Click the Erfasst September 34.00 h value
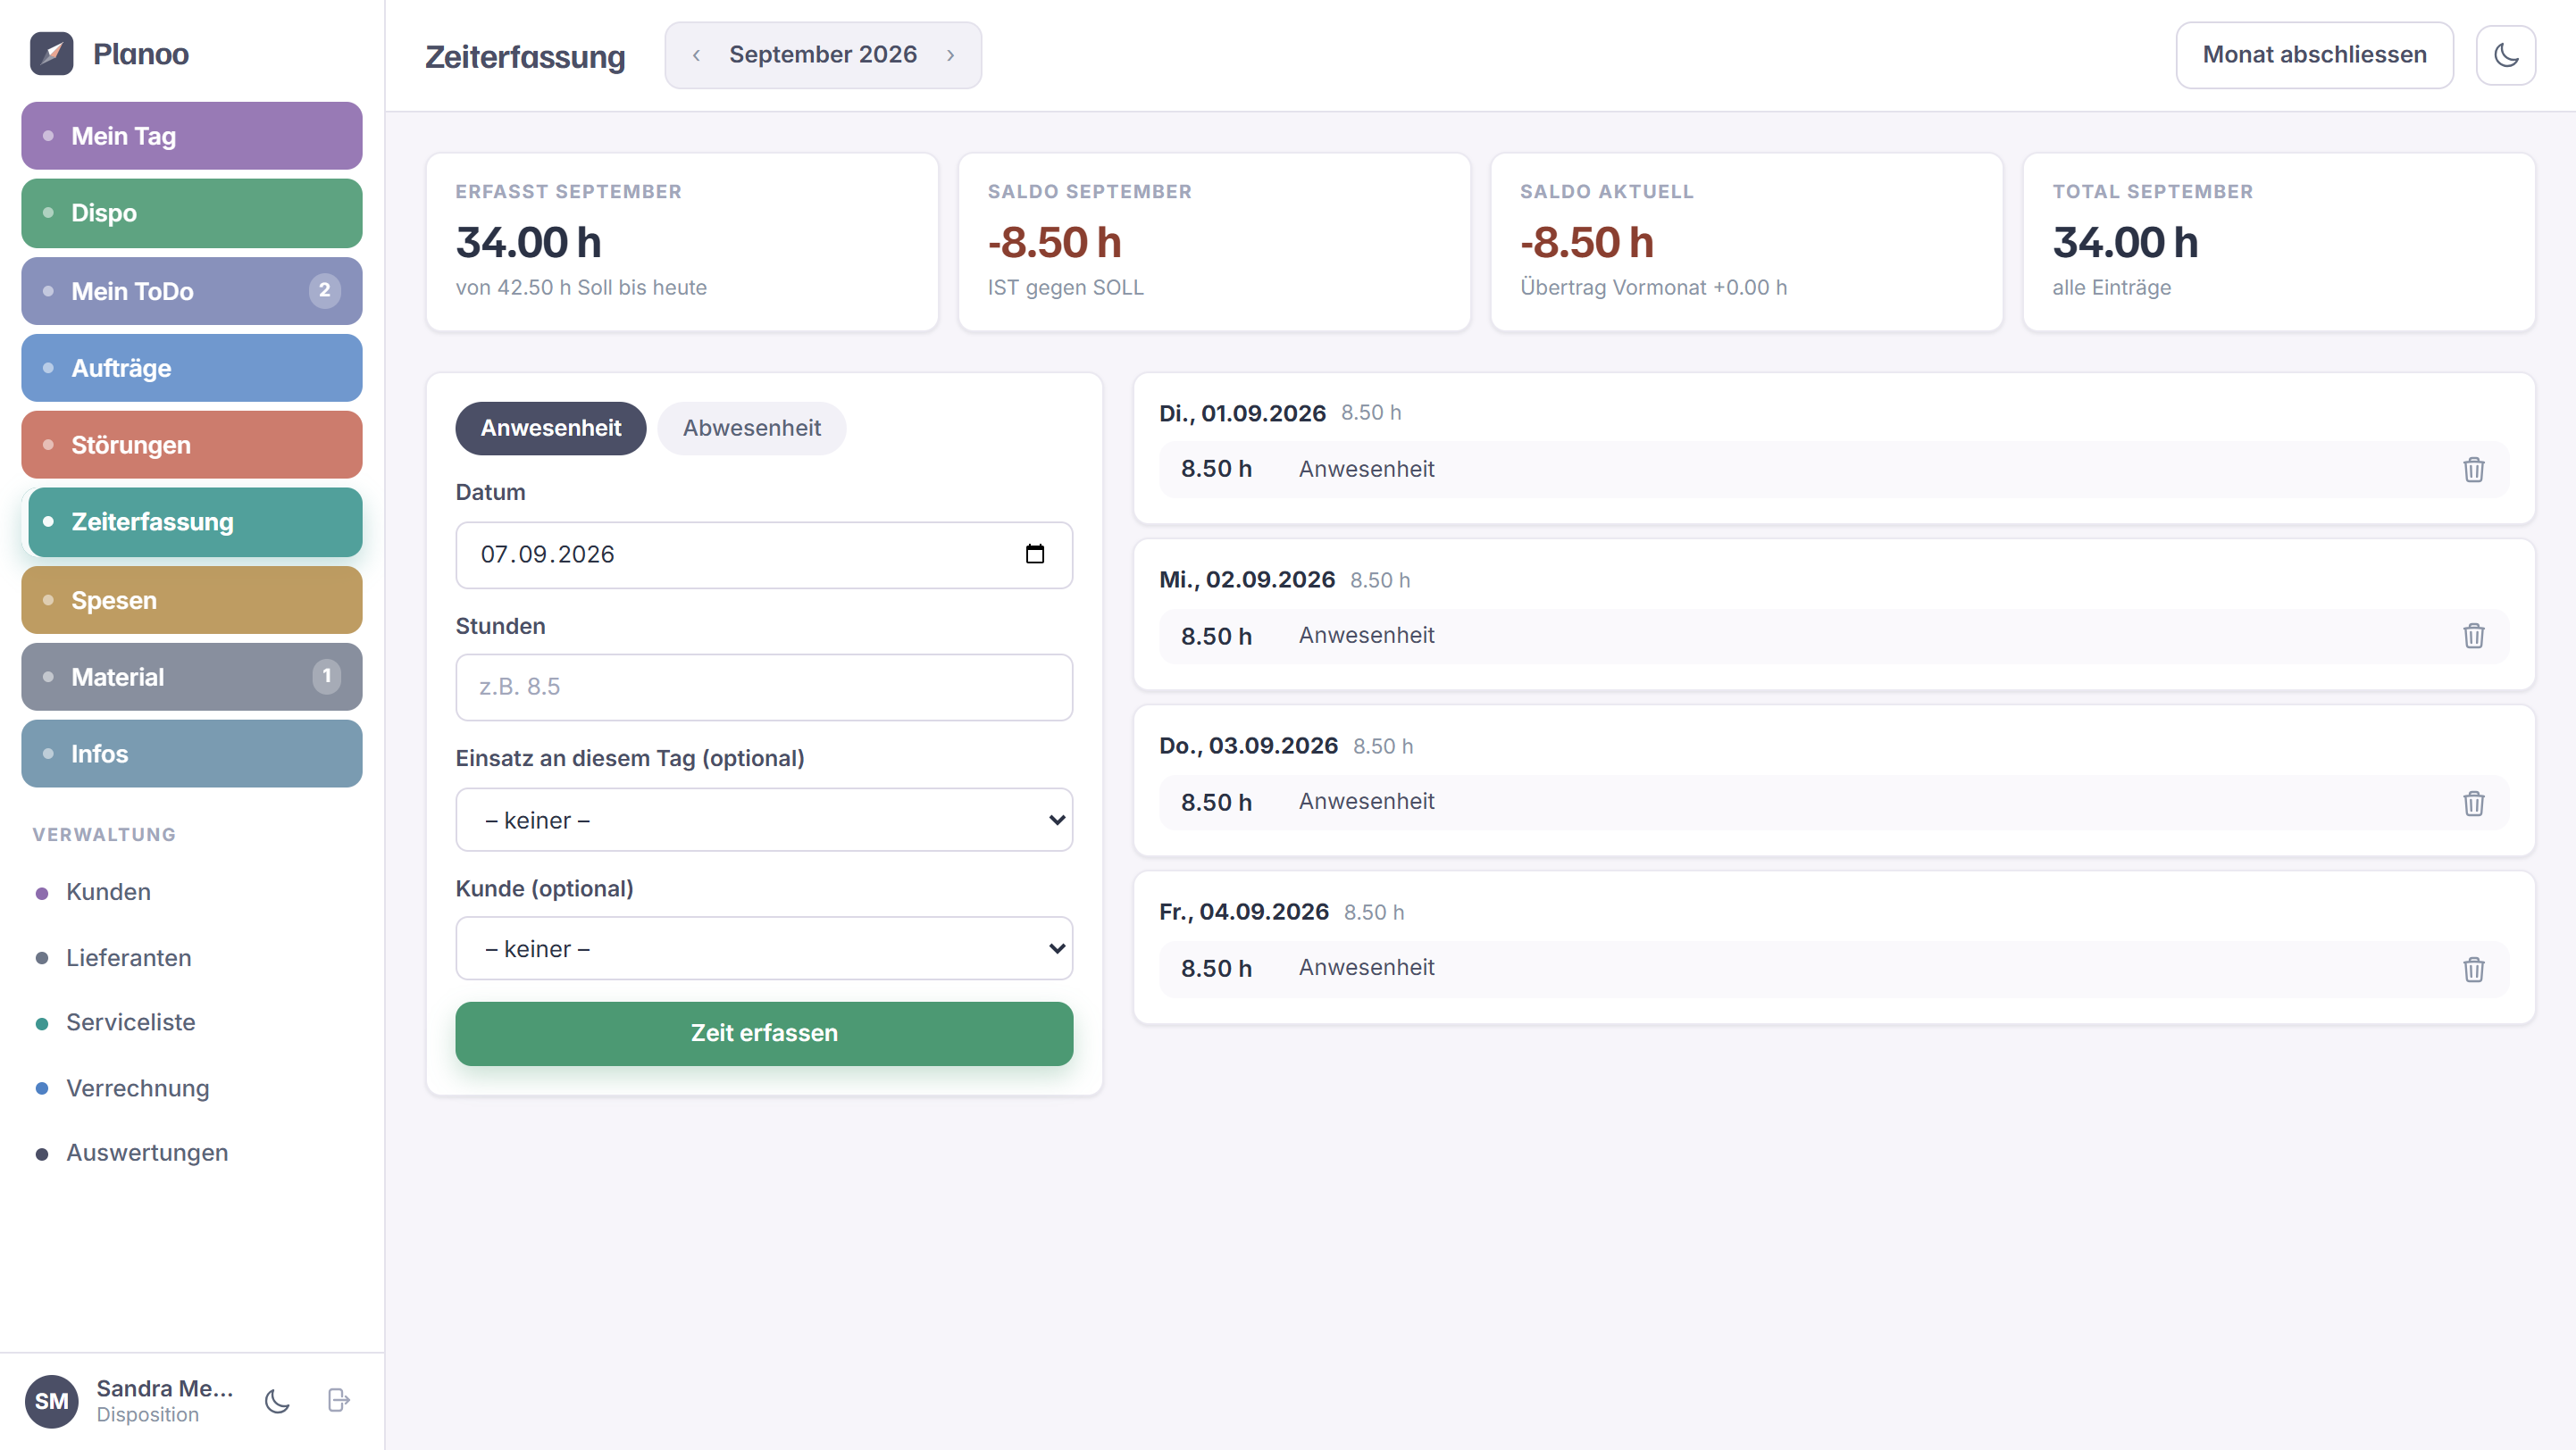Screen dimensions: 2576x1450 528,243
